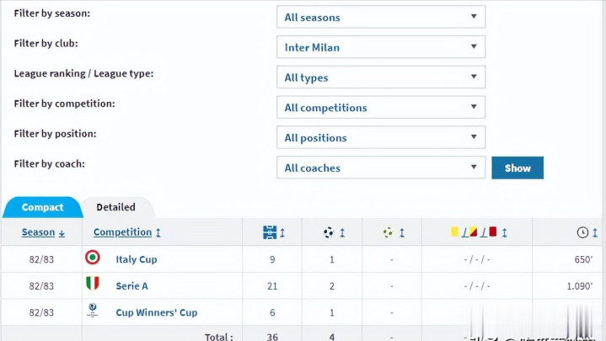Screen dimensions: 606x341
Task: Expand the All coaches filter
Action: tap(381, 168)
